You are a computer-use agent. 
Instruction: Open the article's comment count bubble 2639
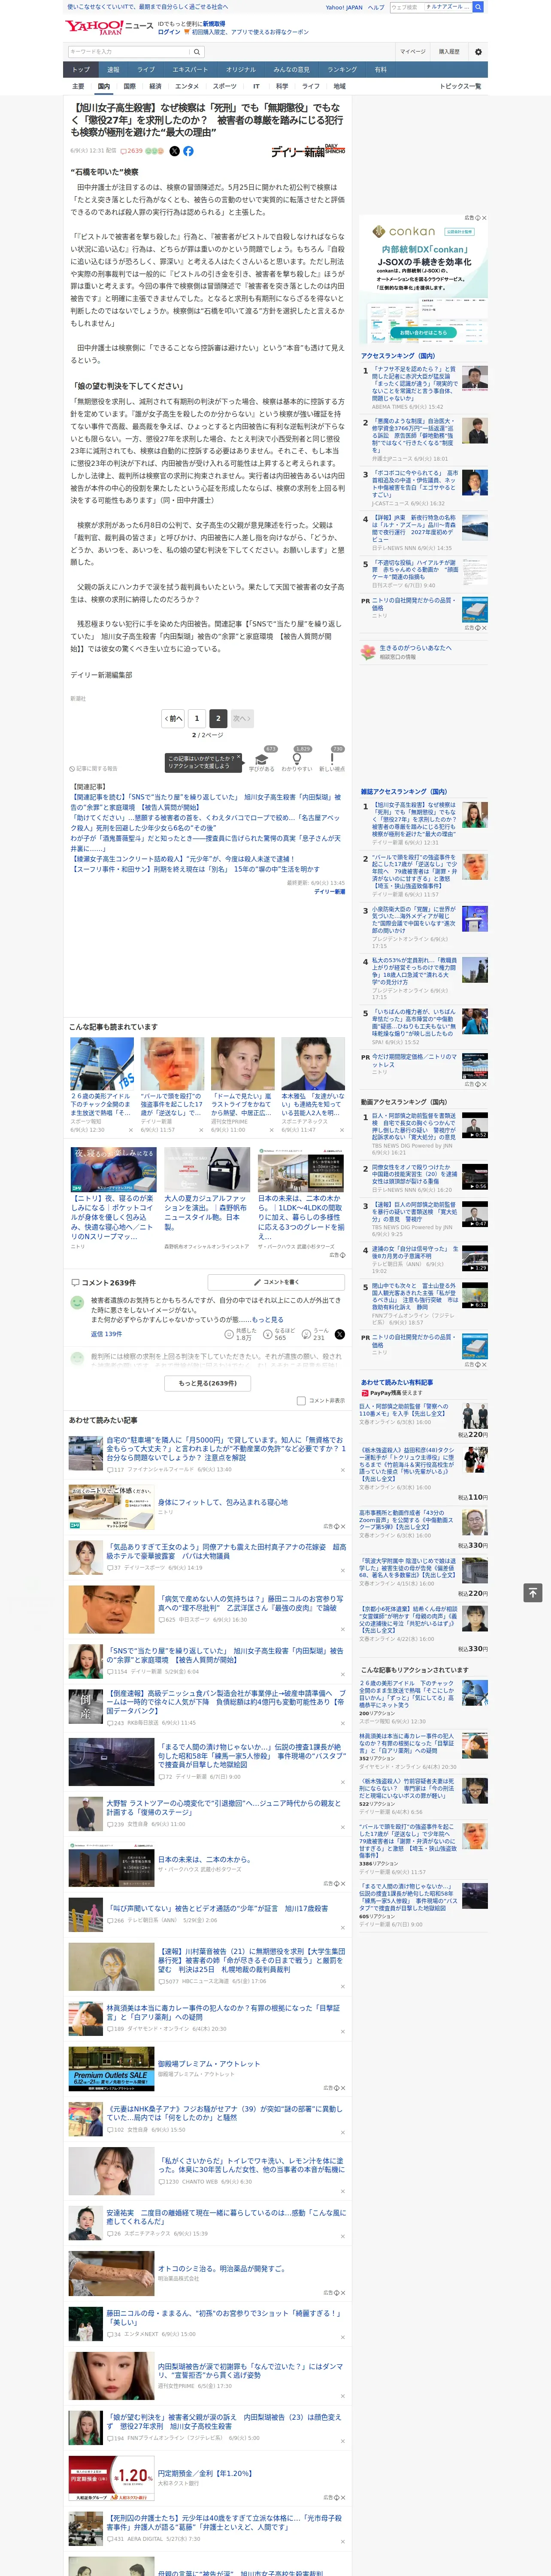(132, 151)
